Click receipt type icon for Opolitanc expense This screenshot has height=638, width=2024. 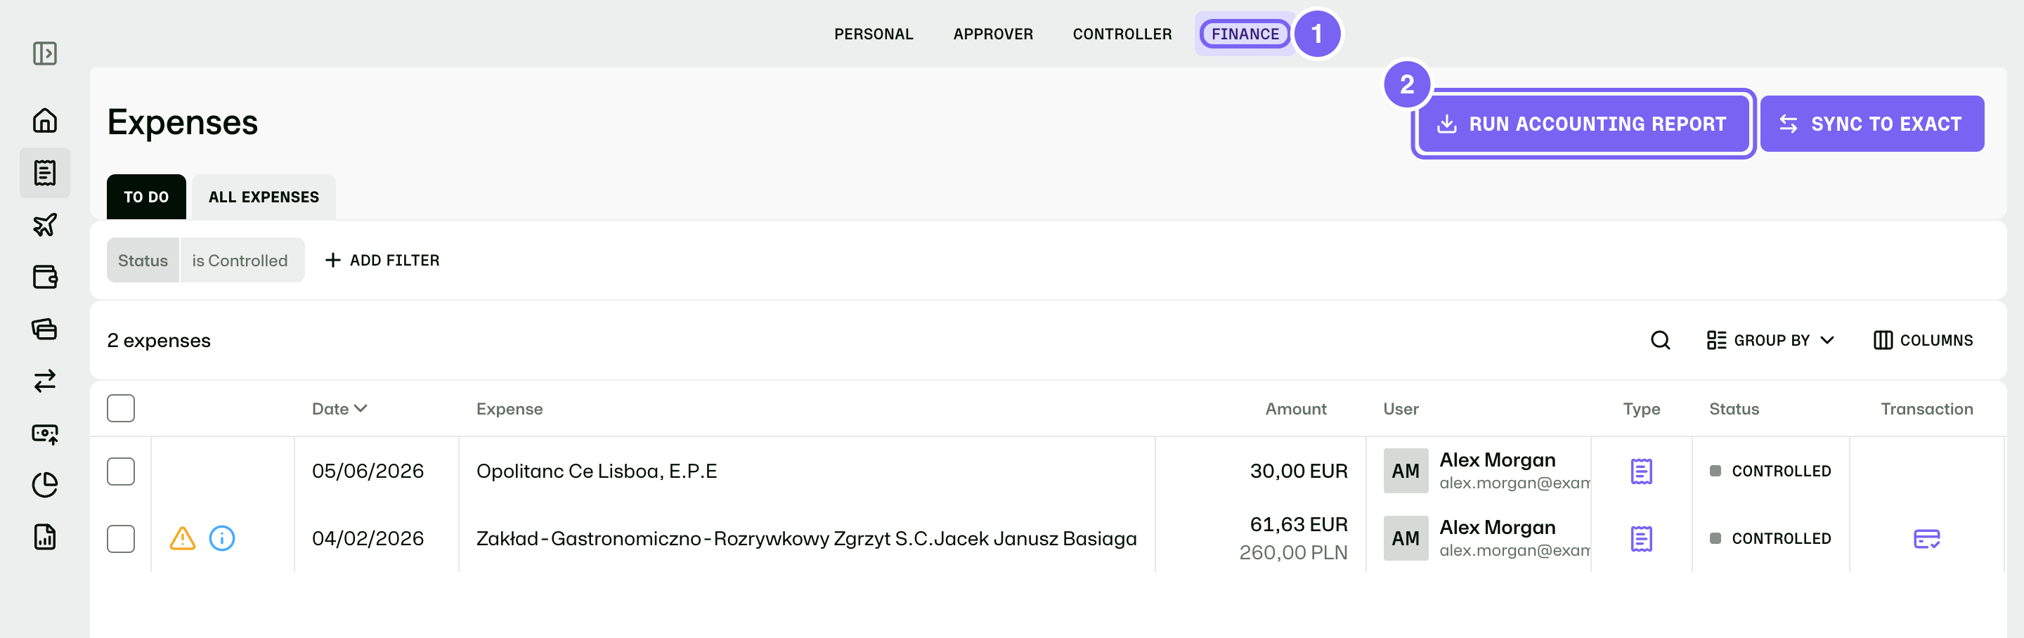1642,471
